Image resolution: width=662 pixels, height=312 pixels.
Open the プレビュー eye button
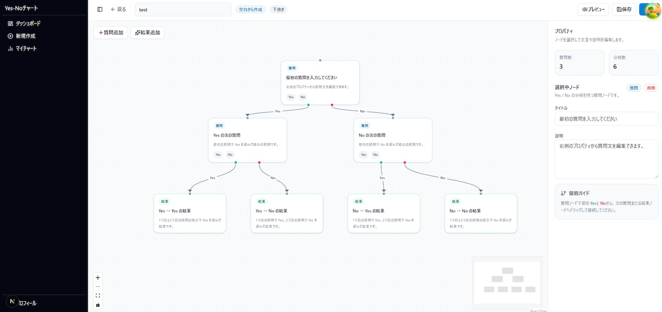[x=593, y=9]
